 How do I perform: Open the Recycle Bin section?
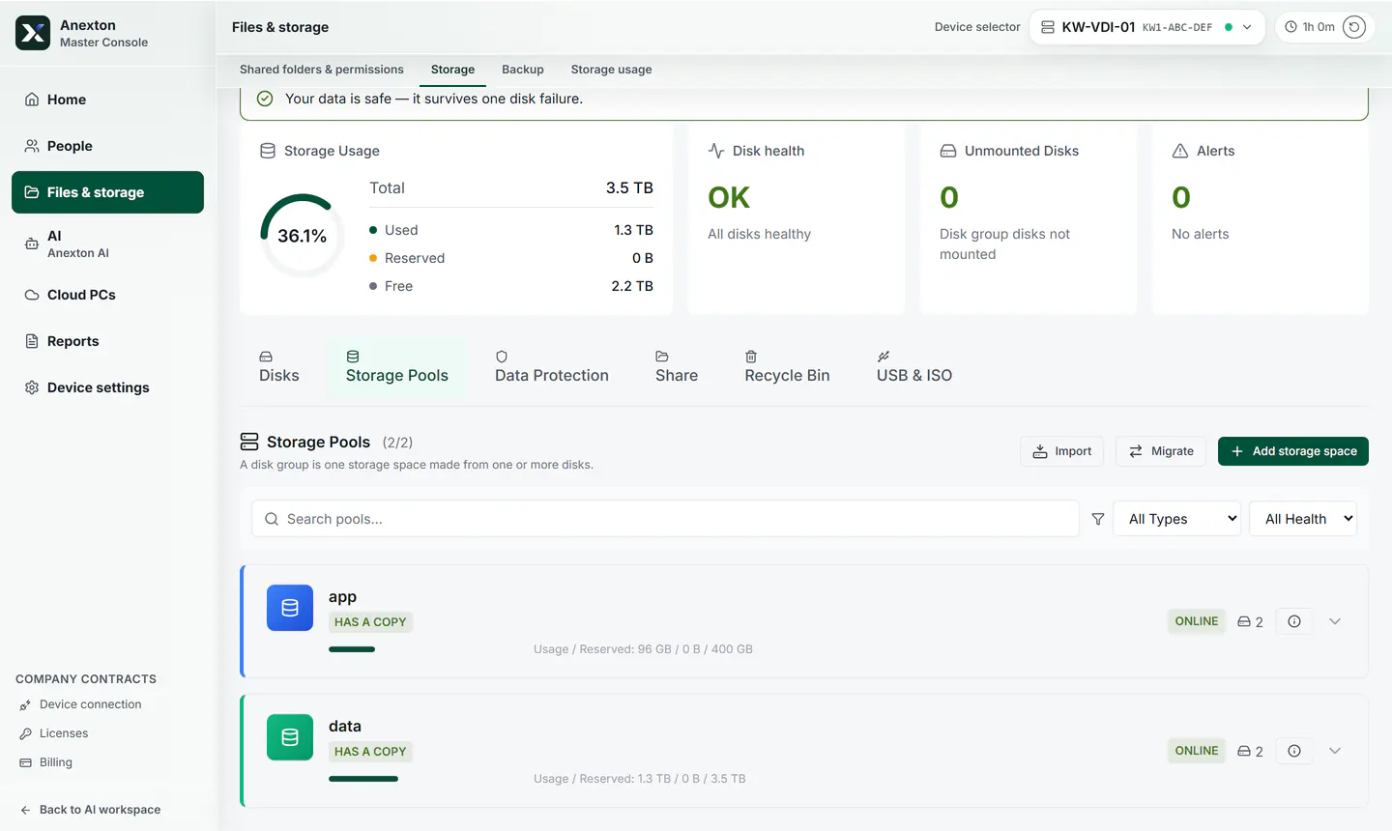tap(787, 367)
